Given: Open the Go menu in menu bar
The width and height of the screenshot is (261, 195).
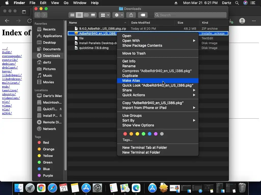Looking at the screenshot, I should click(66, 3).
